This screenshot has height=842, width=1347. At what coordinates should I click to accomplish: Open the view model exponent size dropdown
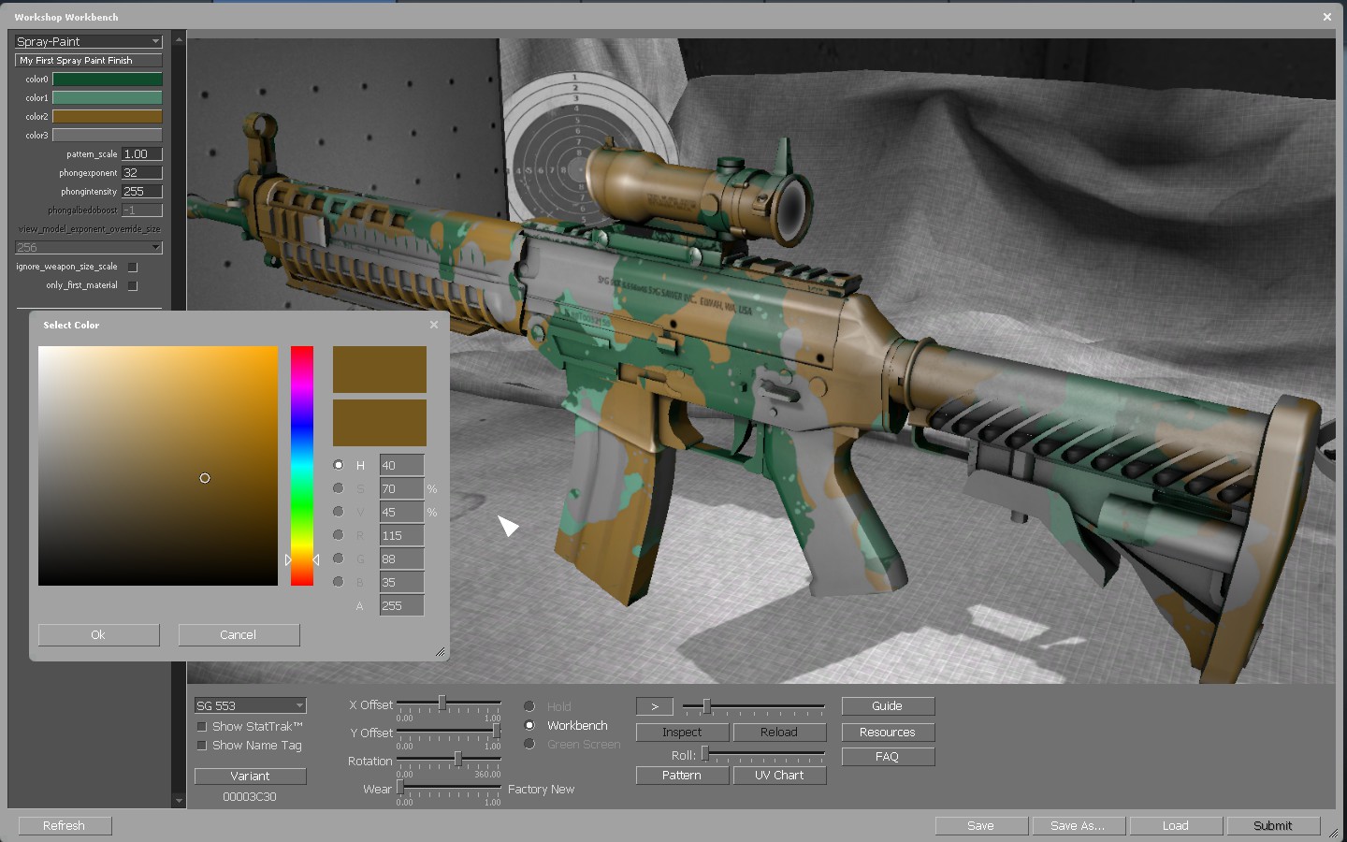coord(89,247)
